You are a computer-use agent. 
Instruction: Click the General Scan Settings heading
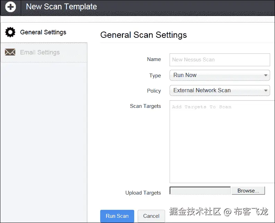click(144, 35)
